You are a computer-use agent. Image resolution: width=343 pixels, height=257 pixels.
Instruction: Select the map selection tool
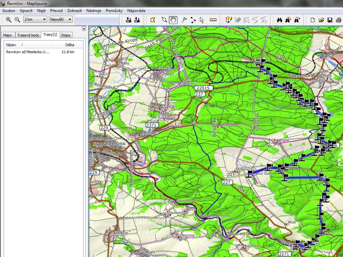153,20
